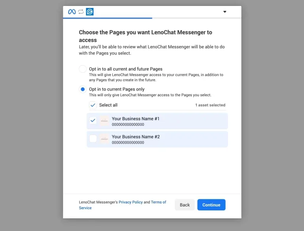The image size is (304, 231).
Task: Check Your Business Name #2 checkbox
Action: pos(93,138)
